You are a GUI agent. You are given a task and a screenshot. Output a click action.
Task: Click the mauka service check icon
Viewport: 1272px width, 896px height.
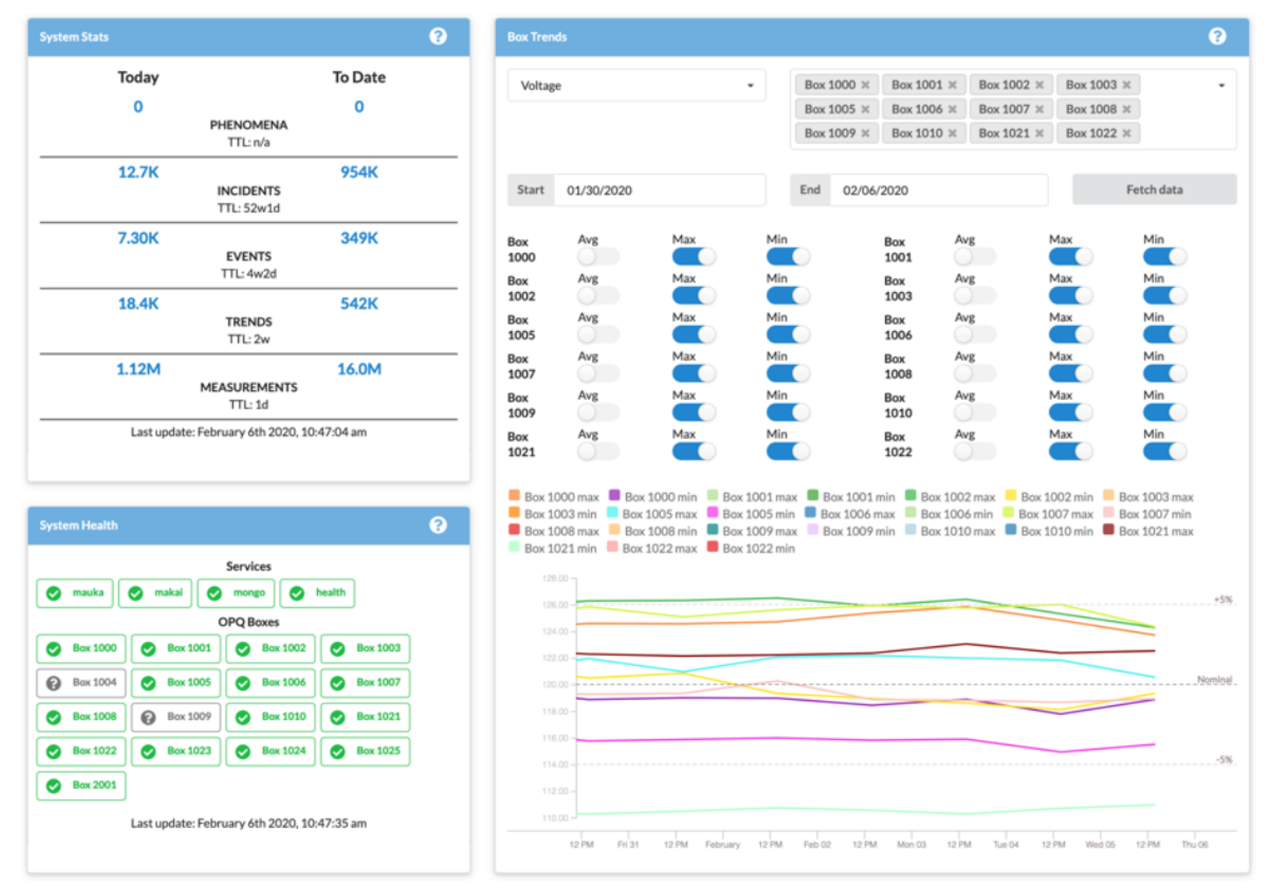[54, 593]
